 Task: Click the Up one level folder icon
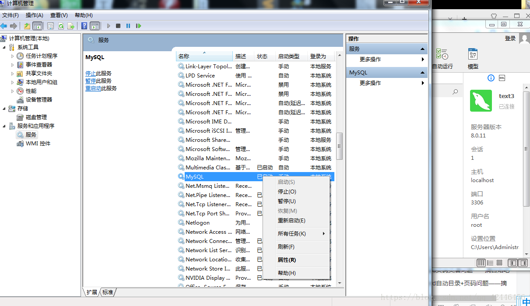click(27, 26)
